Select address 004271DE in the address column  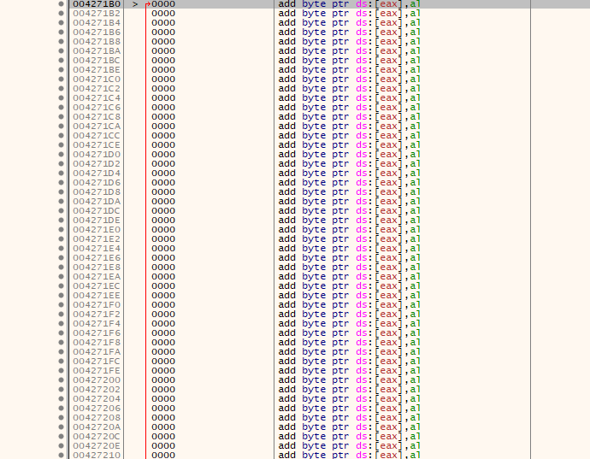97,221
